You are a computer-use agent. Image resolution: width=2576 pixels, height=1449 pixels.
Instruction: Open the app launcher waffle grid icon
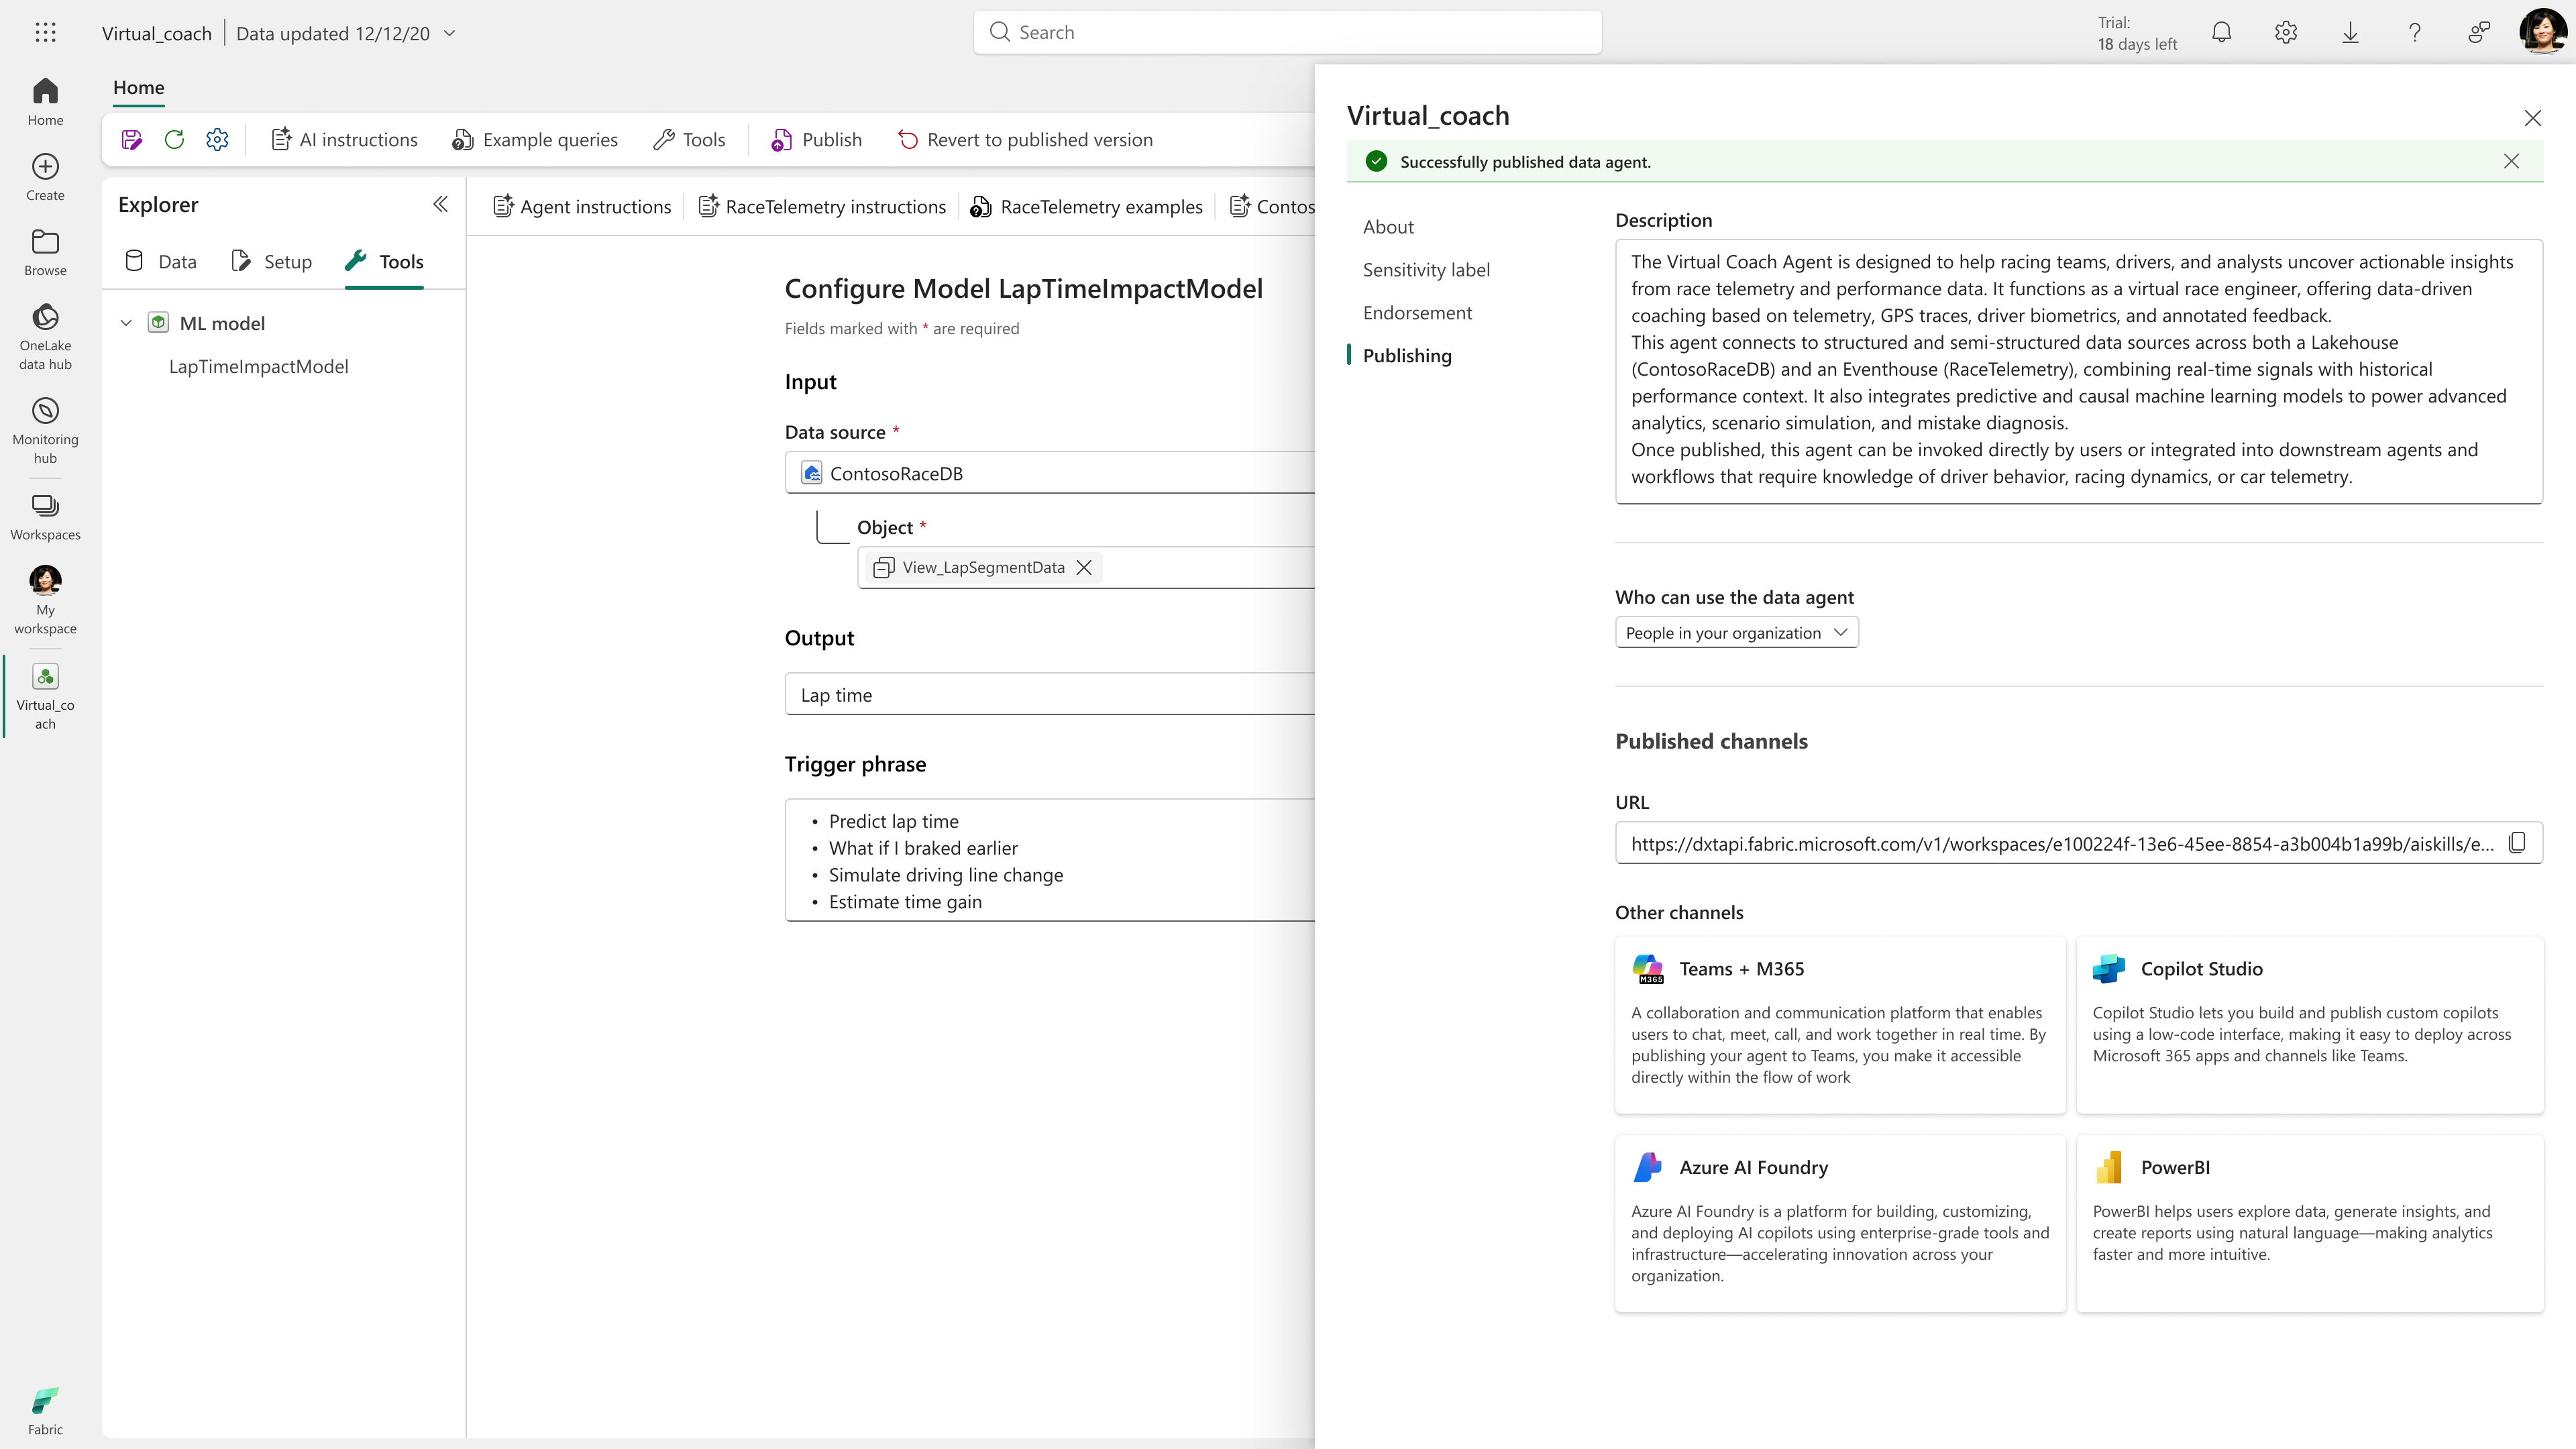point(45,33)
